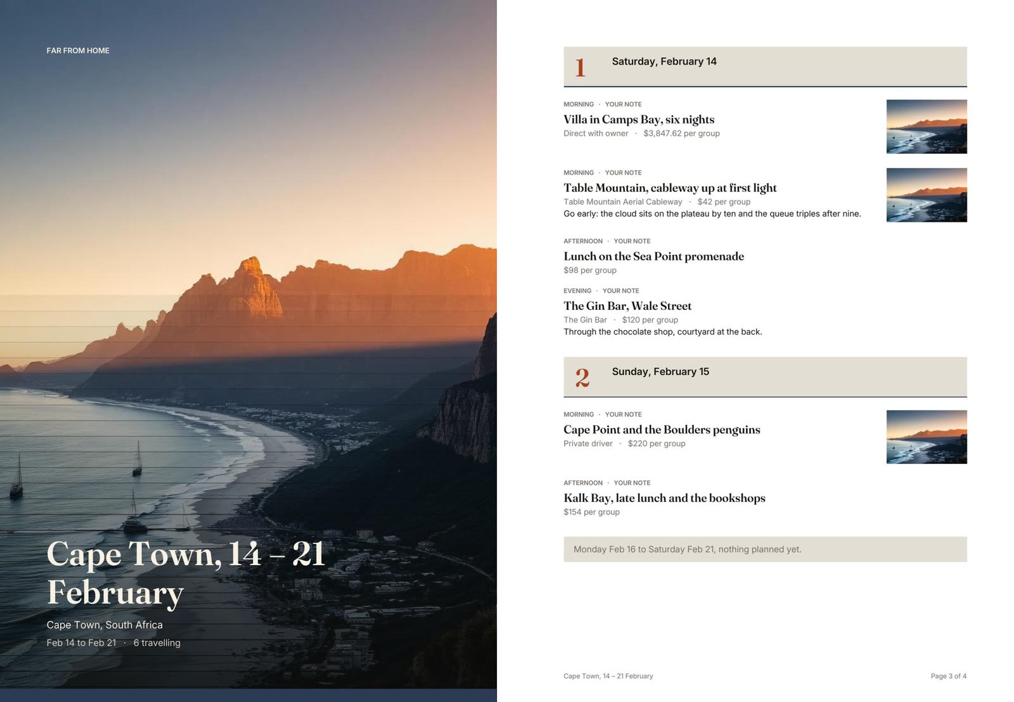
Task: Click 'Page 3 of 4' footer
Action: 948,676
